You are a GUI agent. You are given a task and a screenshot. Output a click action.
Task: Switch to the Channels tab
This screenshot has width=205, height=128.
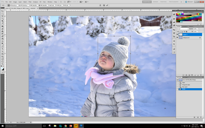click(x=185, y=27)
